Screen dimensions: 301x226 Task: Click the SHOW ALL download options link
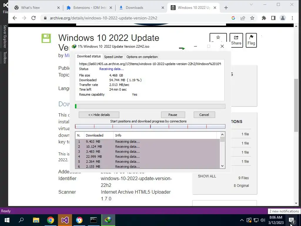[207, 176]
